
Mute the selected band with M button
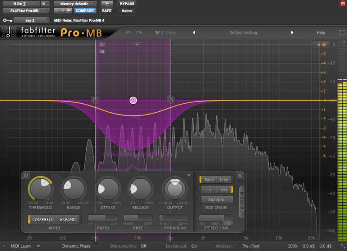102,52
